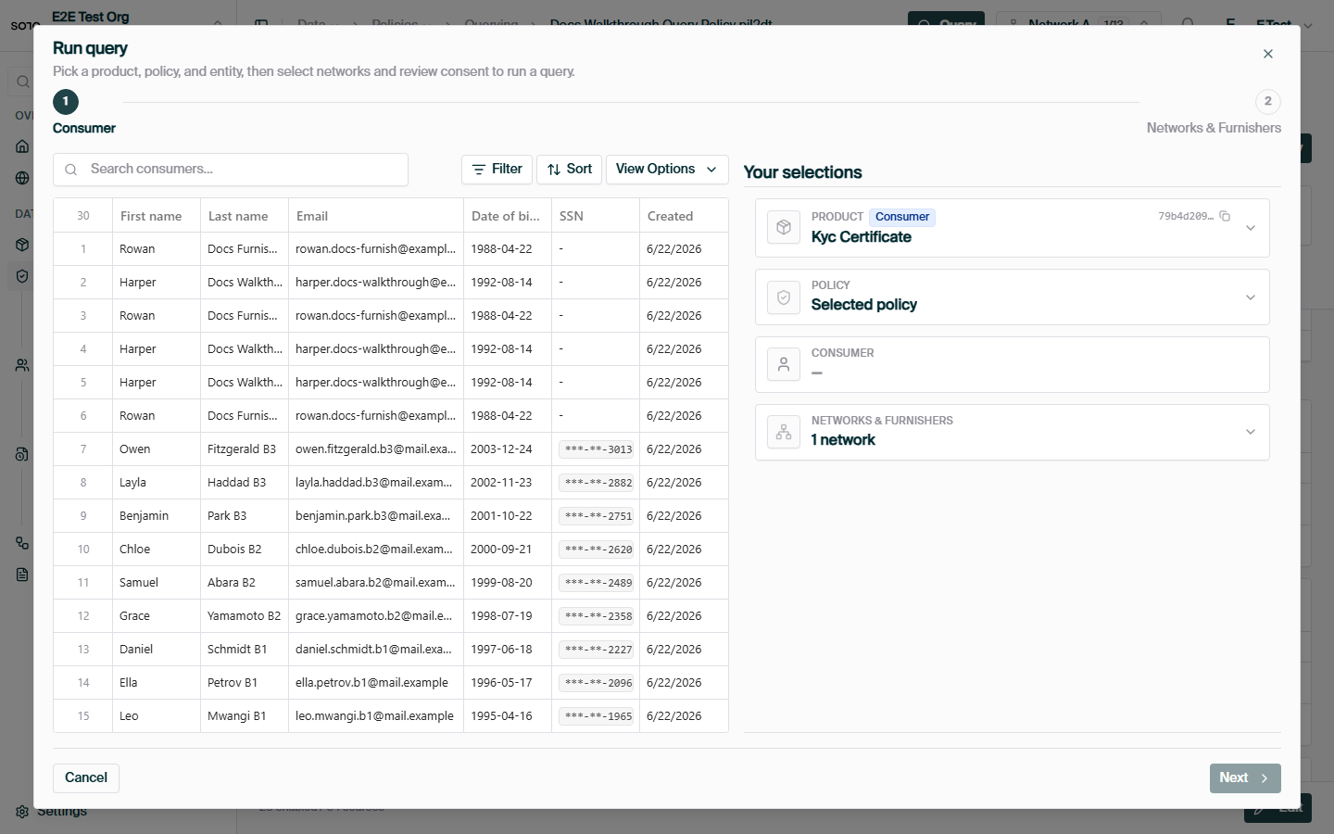Click email ella.petrov.b1@mail.example
The image size is (1334, 834).
pyautogui.click(x=371, y=683)
